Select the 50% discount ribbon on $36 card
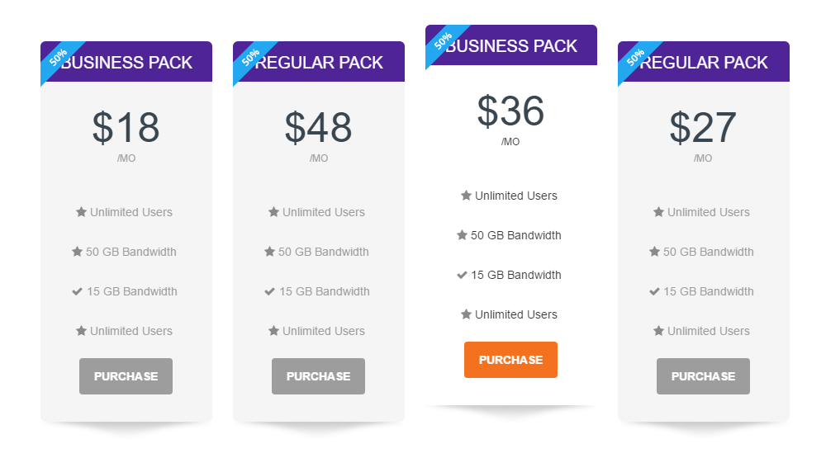This screenshot has width=826, height=458. tap(443, 42)
